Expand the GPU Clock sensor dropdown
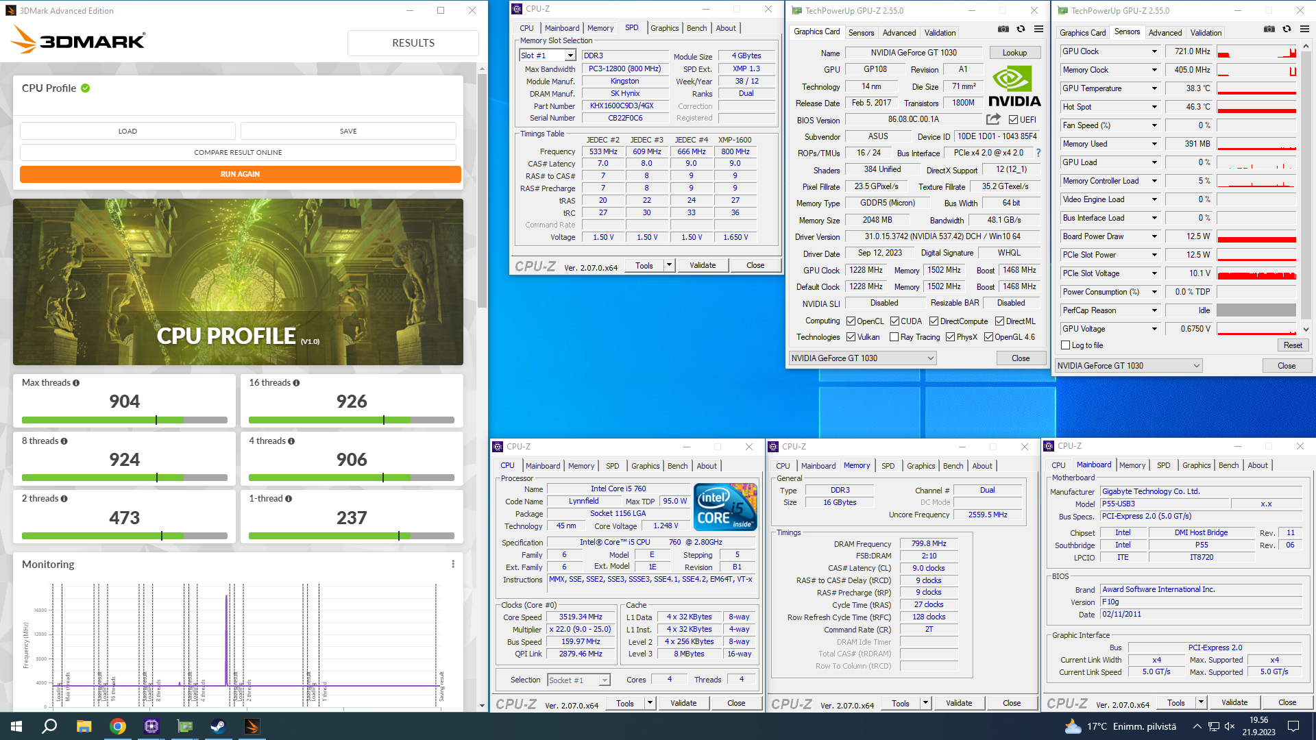Screen dimensions: 1316x740 pos(1154,51)
